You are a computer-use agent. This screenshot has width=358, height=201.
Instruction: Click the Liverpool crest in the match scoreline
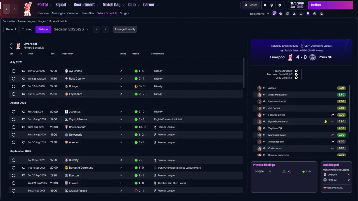click(x=290, y=57)
